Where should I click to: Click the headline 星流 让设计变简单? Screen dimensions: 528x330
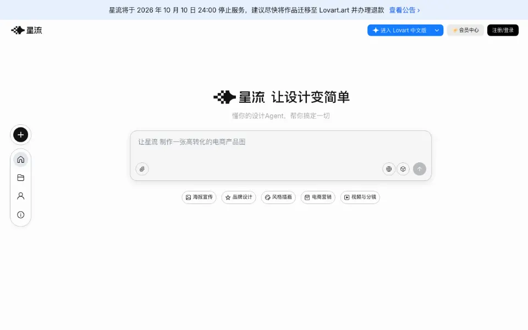282,97
